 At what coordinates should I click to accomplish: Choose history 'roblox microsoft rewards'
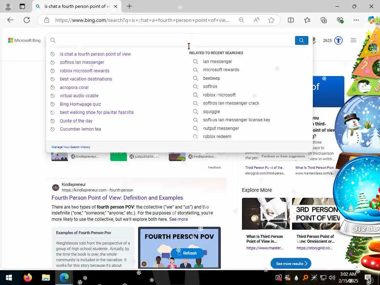click(x=85, y=71)
